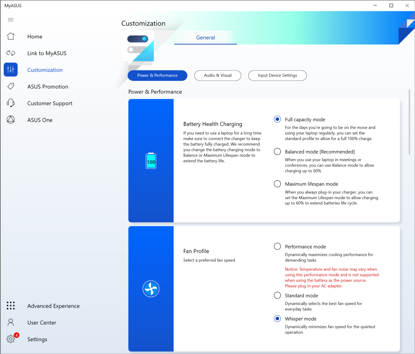Click the battery 100 icon
This screenshot has height=354, width=415.
point(151,161)
